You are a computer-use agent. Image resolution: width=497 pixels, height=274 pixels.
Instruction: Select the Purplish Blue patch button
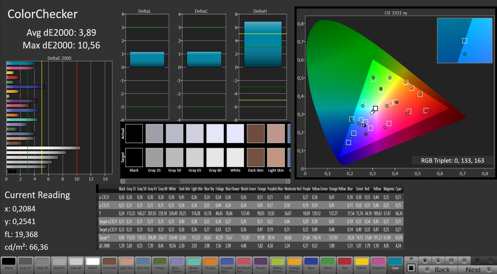click(227, 265)
